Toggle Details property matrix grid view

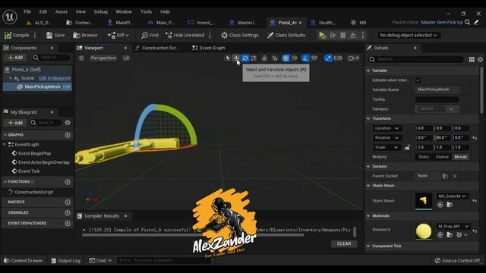472,59
